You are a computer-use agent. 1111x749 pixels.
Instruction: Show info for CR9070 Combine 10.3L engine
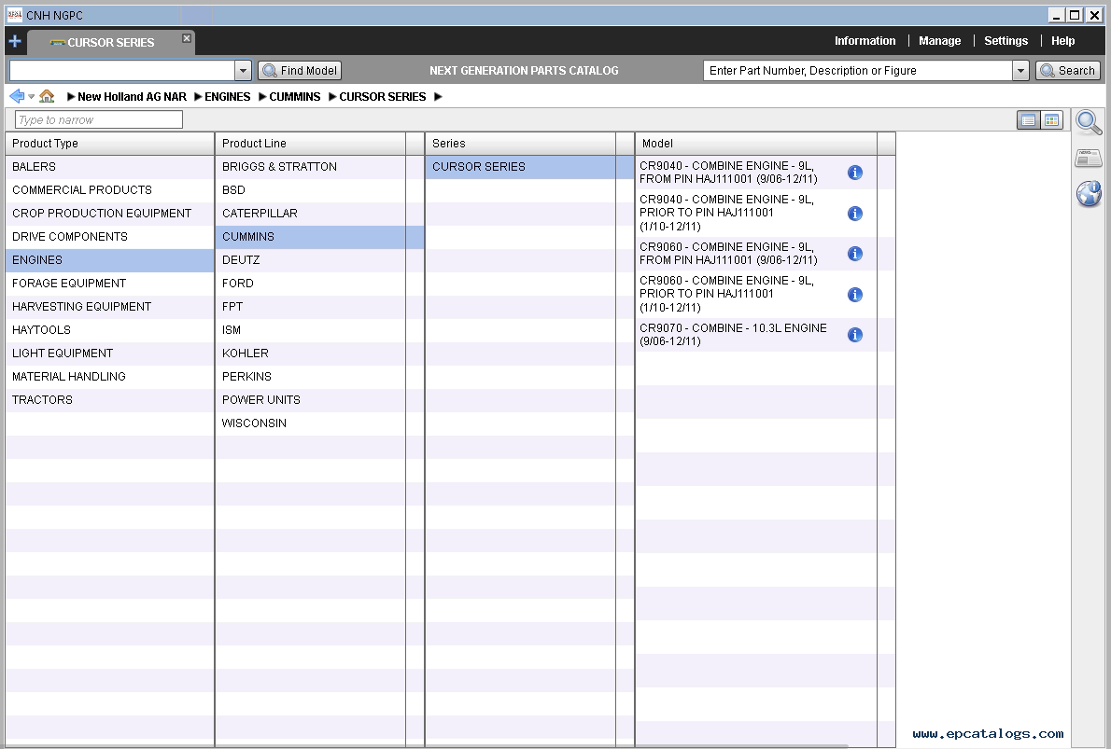[x=854, y=335]
